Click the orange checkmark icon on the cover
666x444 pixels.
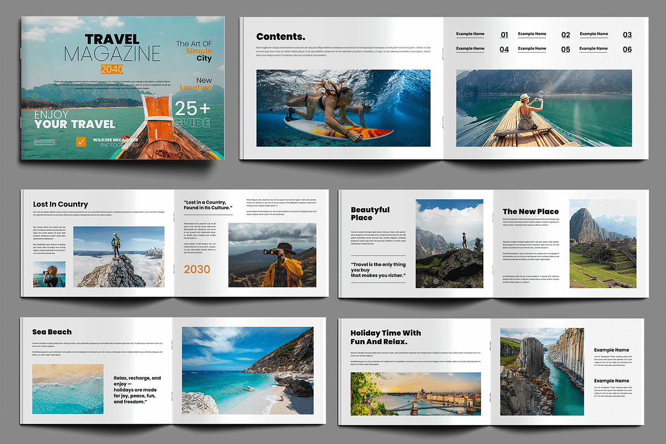[x=82, y=142]
